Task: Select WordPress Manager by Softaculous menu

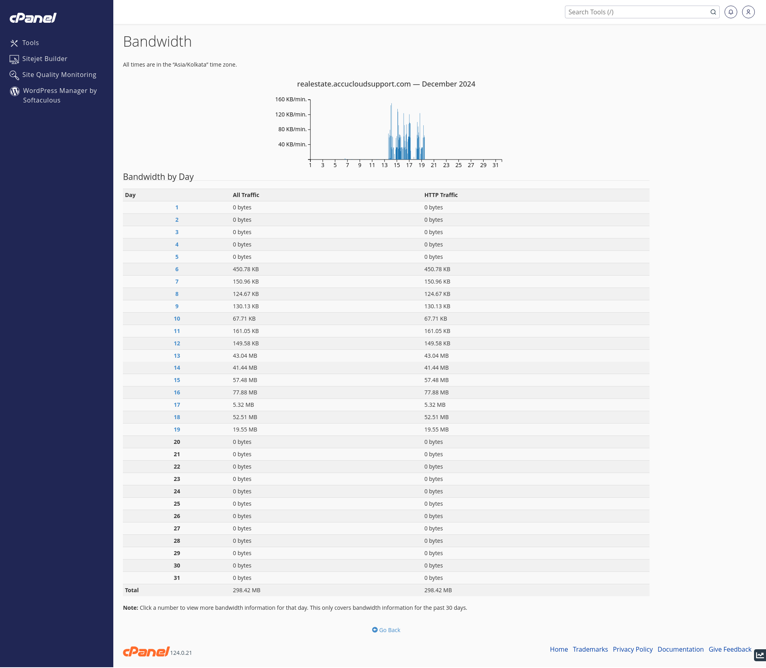Action: click(60, 95)
